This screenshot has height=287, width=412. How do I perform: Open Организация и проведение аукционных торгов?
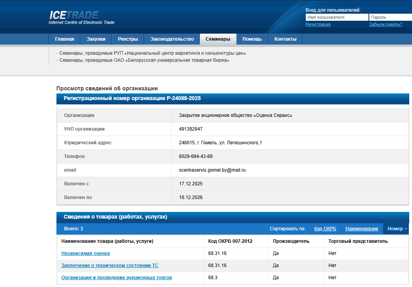(x=116, y=278)
